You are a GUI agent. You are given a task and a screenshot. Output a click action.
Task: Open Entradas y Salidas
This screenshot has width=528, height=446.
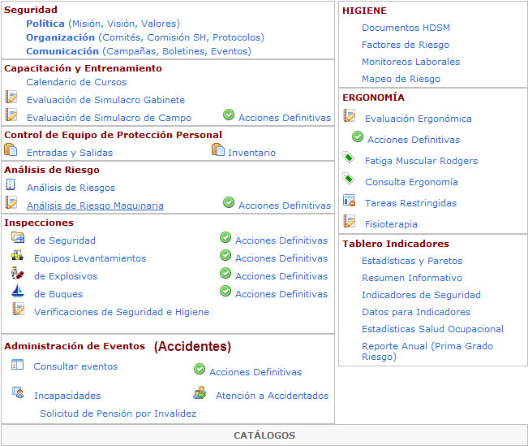click(70, 153)
